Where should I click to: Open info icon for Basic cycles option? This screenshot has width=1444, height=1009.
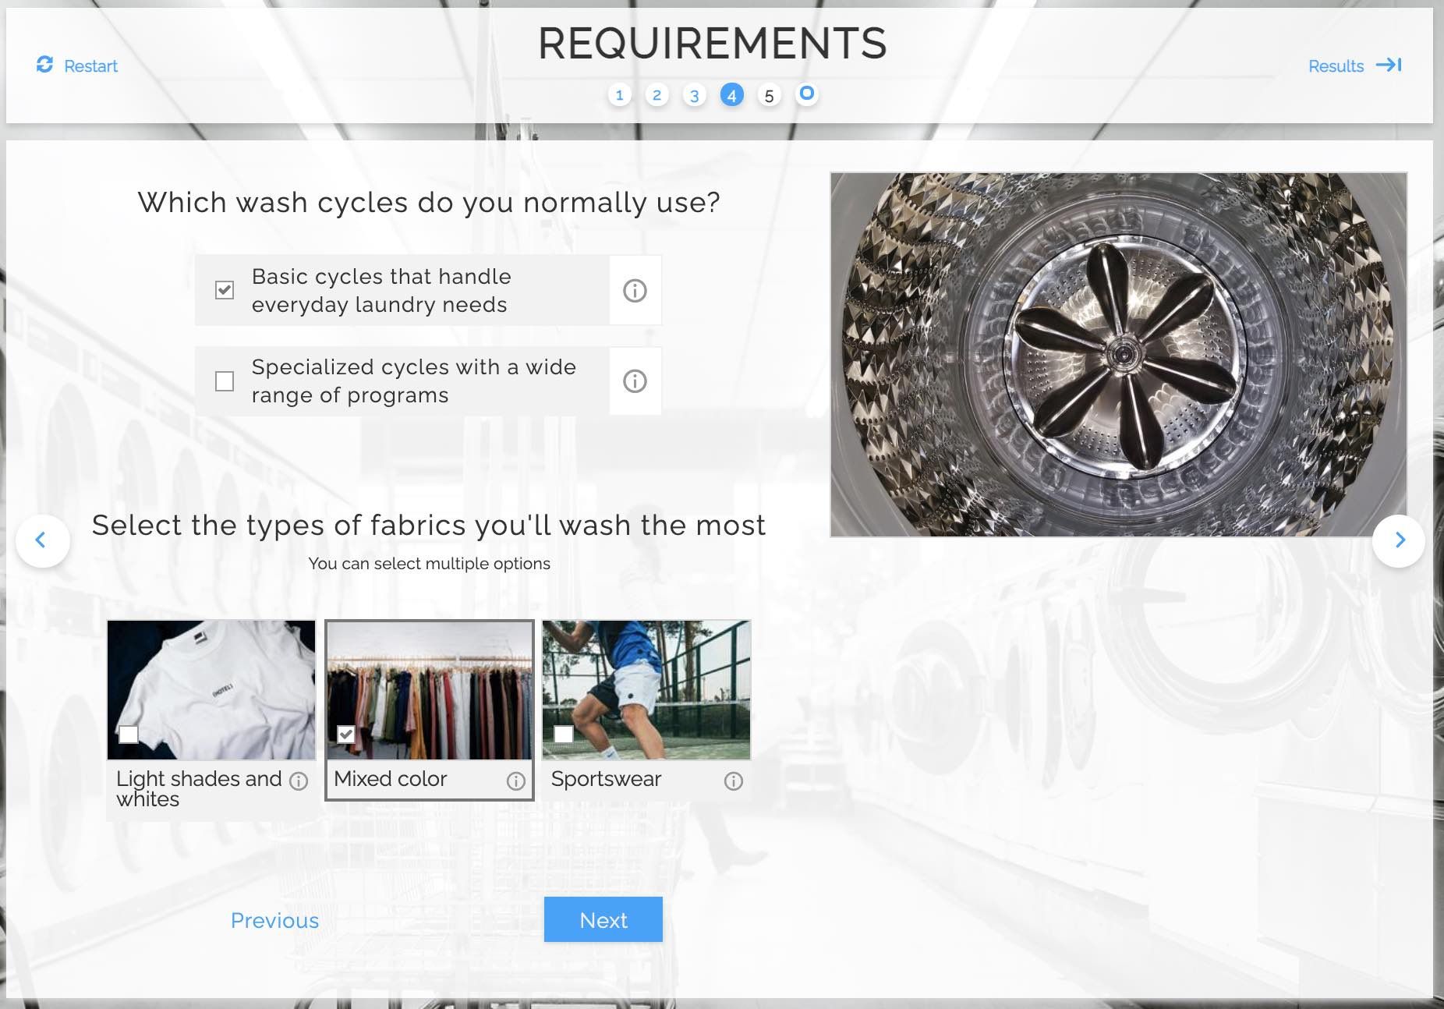click(x=635, y=291)
